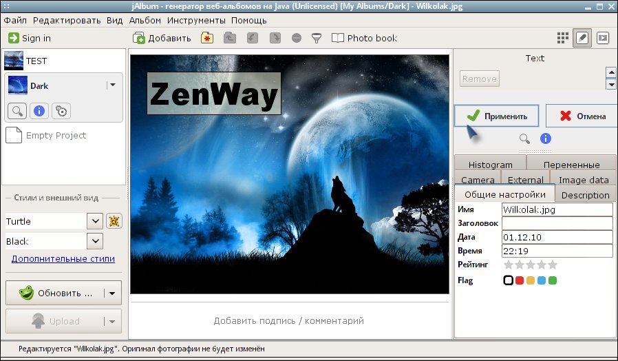Select the TEST album thumbnail
618x361 pixels.
pyautogui.click(x=13, y=61)
